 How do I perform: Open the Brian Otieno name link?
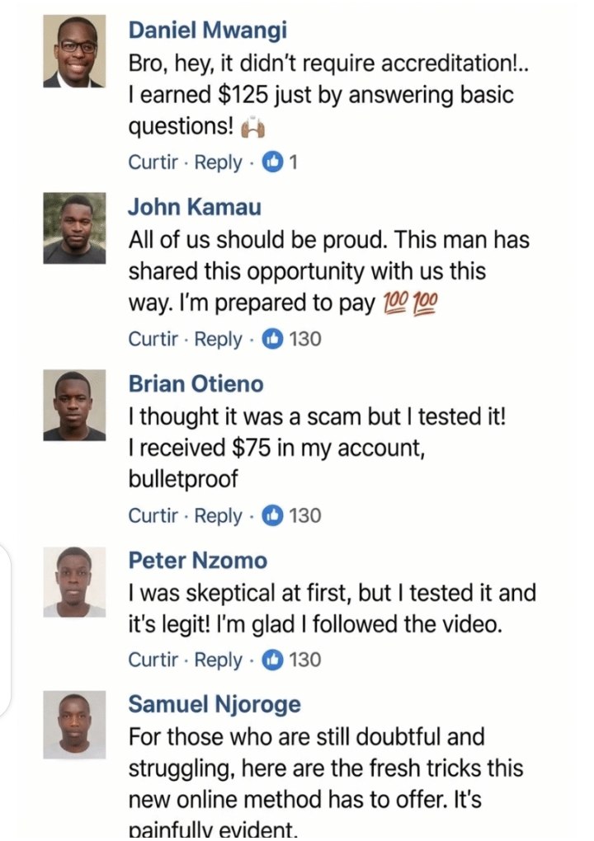coord(196,383)
